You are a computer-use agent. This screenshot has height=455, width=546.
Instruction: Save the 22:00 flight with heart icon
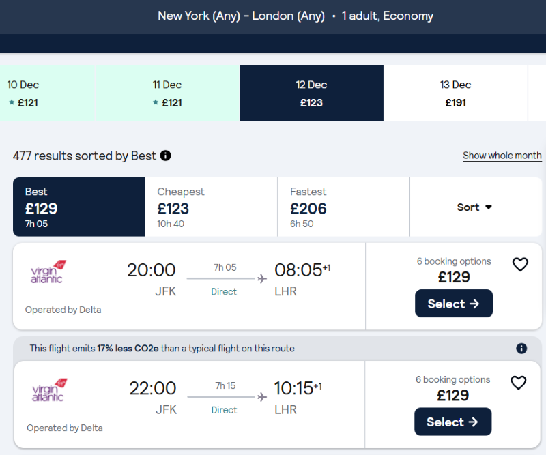pyautogui.click(x=519, y=383)
